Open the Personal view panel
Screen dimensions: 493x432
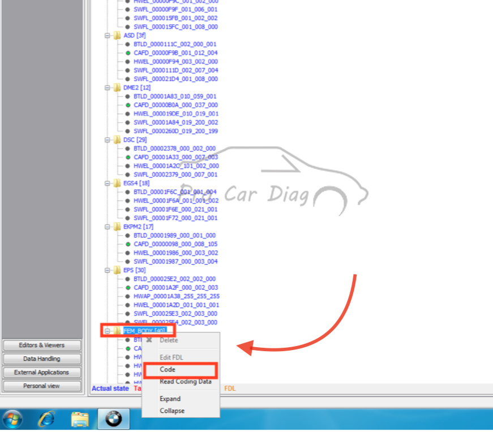(x=41, y=386)
